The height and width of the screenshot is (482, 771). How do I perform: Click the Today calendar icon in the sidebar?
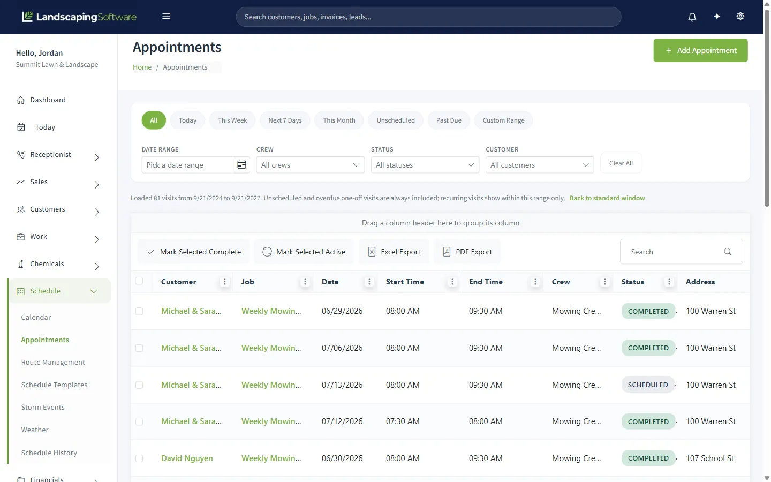click(21, 127)
